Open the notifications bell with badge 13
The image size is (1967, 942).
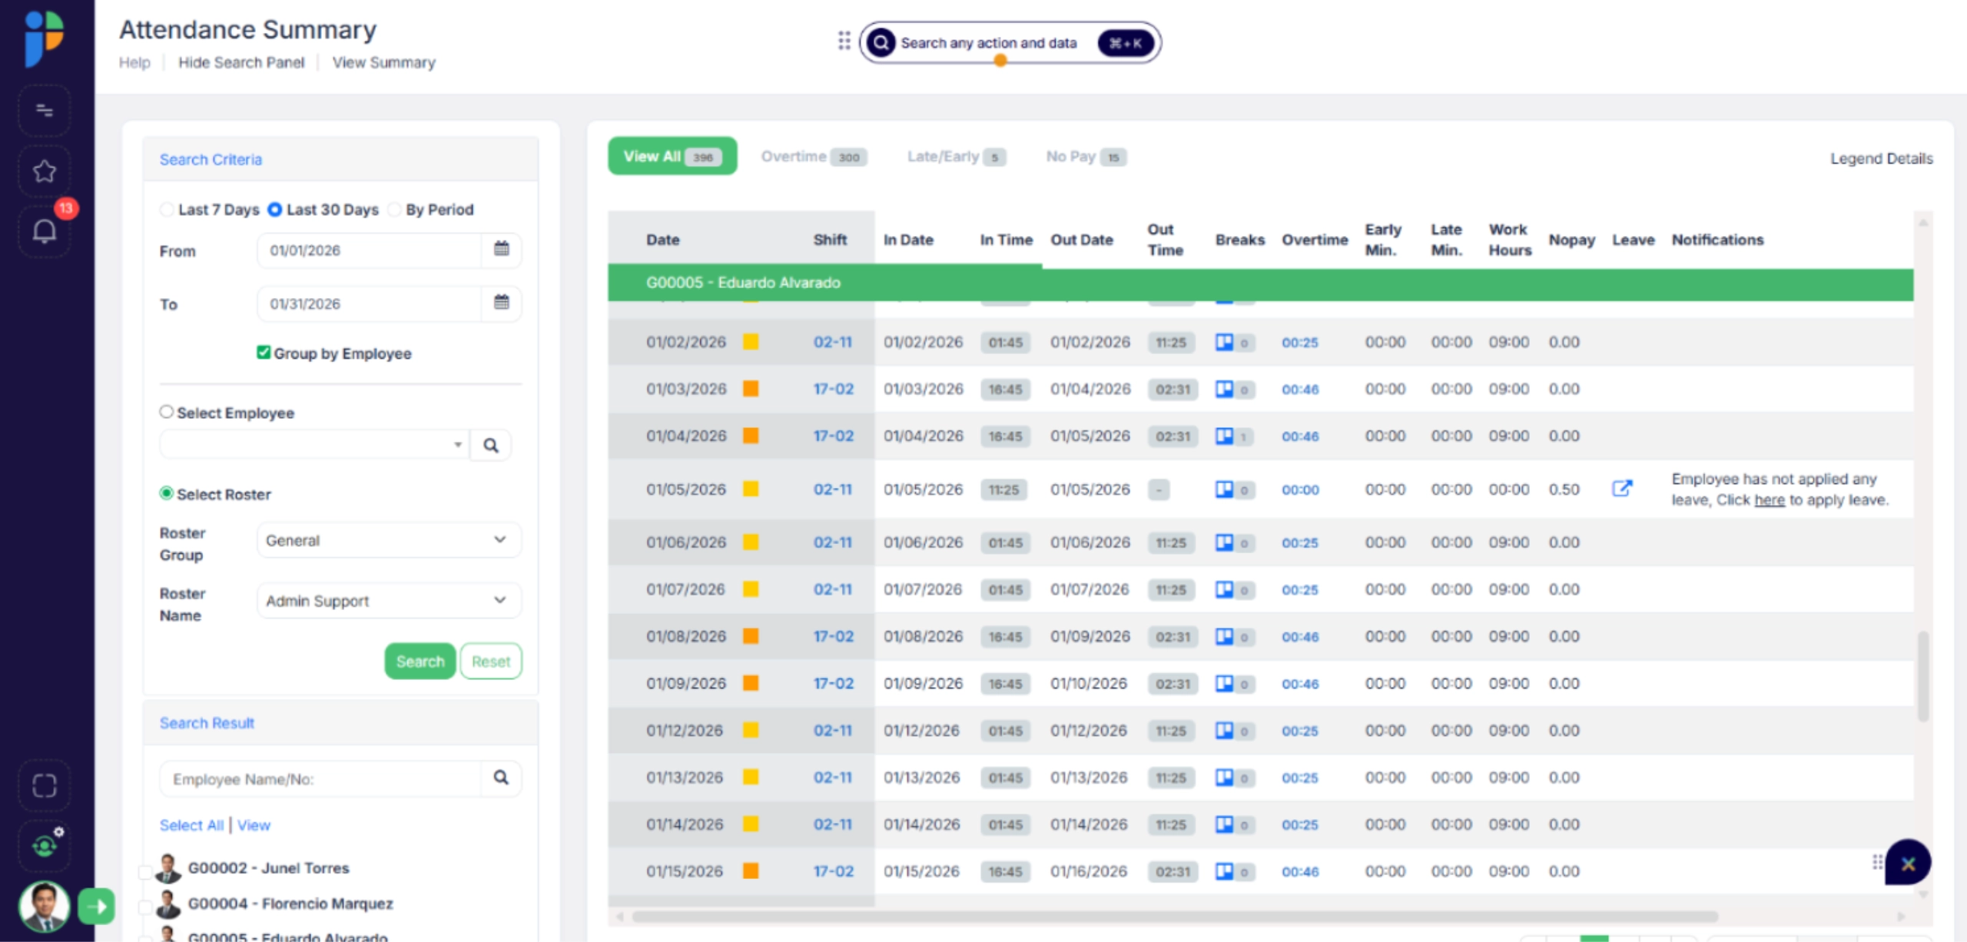click(45, 231)
